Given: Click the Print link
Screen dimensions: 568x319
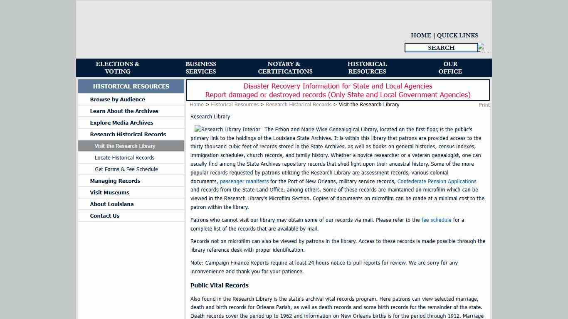Looking at the screenshot, I should coord(484,105).
